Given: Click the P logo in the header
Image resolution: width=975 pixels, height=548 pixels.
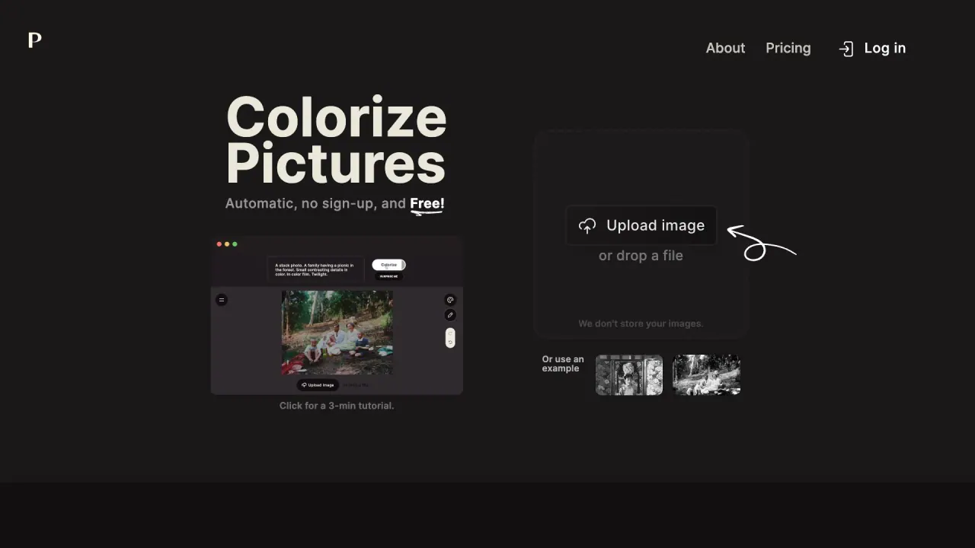Looking at the screenshot, I should [34, 40].
